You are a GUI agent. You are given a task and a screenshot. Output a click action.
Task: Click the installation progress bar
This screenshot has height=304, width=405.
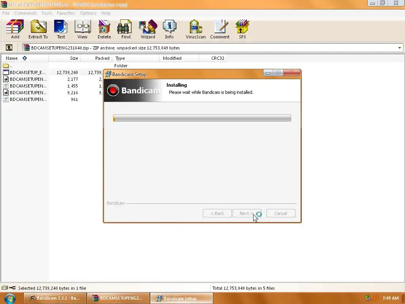(x=202, y=118)
